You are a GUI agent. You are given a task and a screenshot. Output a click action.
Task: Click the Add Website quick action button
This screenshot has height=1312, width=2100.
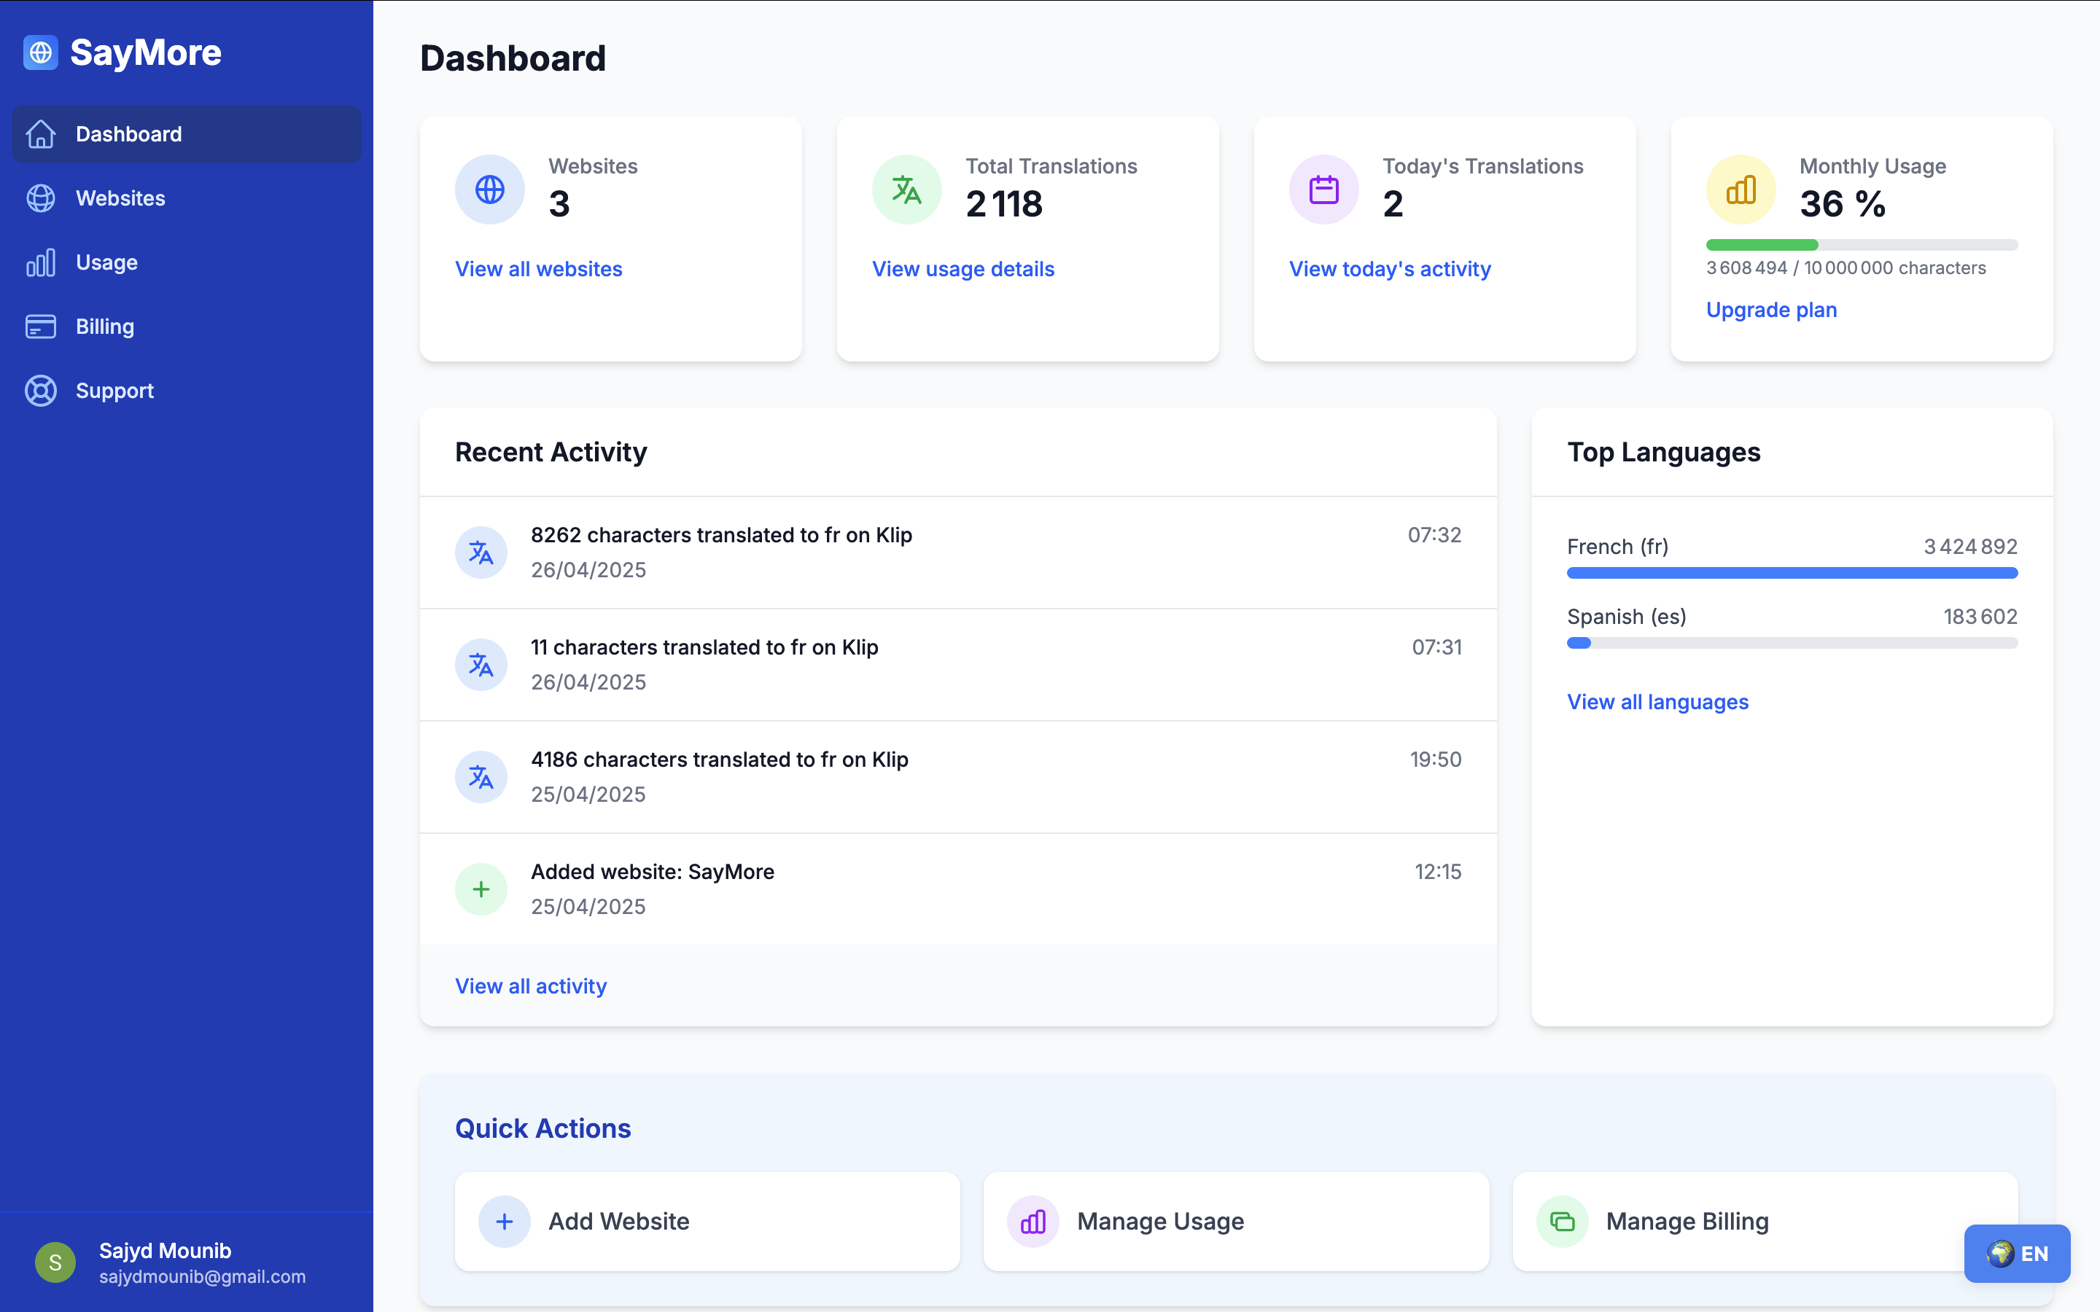pos(707,1221)
